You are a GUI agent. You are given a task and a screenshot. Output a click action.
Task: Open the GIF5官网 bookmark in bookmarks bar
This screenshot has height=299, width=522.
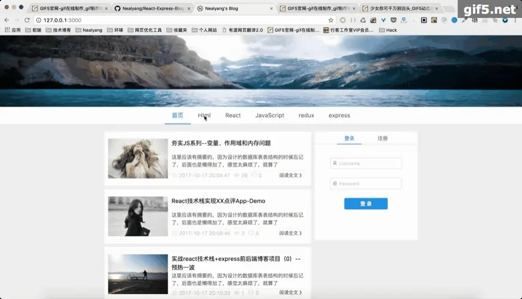[x=293, y=30]
